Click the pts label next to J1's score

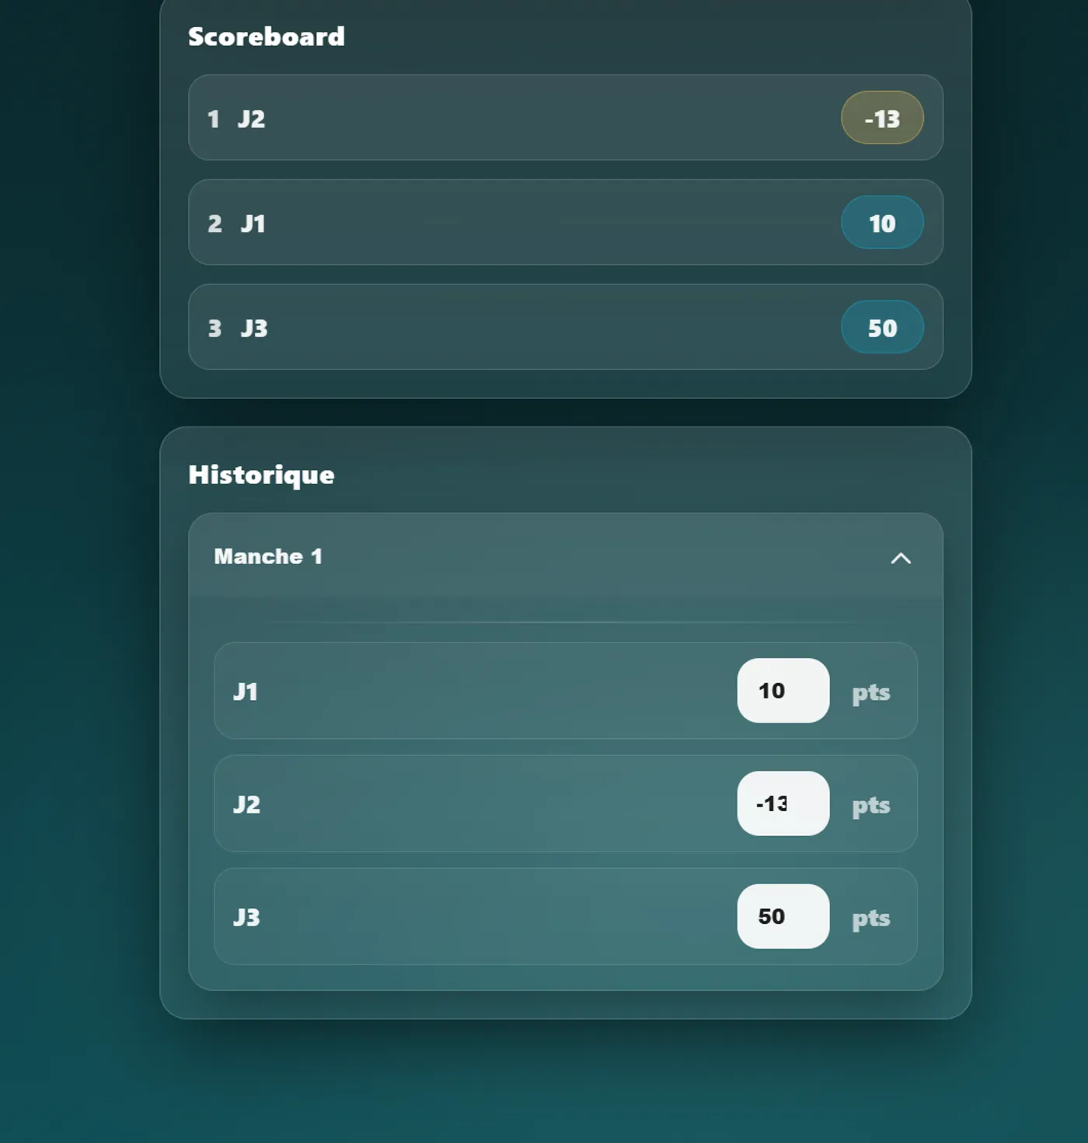870,692
